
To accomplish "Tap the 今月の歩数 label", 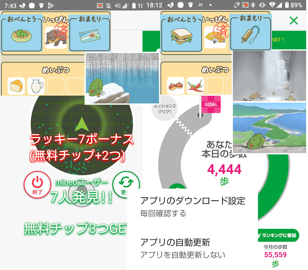I will coord(275,247).
